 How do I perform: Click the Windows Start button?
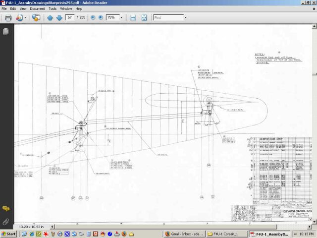point(8,234)
